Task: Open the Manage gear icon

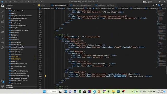Action: (3, 86)
